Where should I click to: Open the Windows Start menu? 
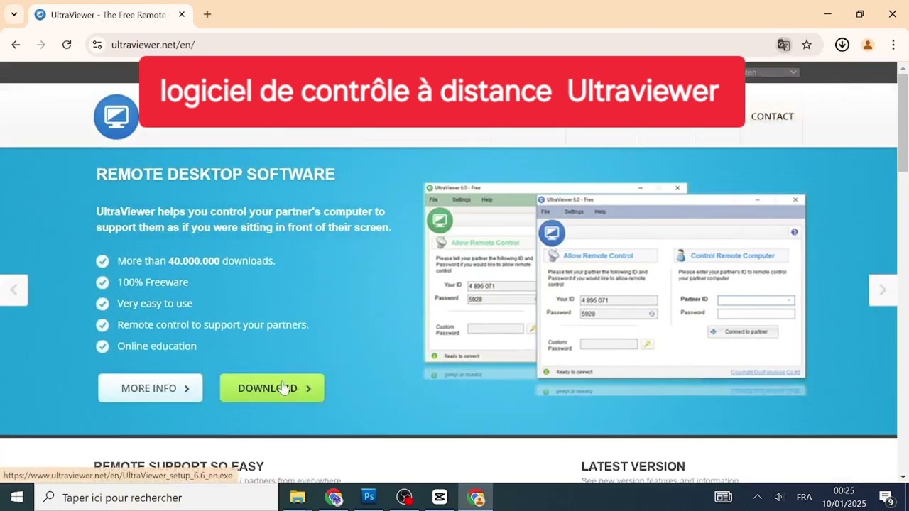coord(17,497)
